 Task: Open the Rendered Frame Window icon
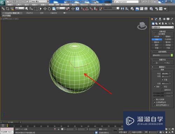pos(161,9)
